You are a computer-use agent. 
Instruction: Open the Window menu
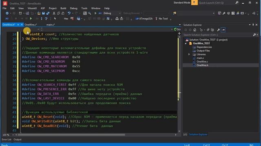tap(96, 8)
